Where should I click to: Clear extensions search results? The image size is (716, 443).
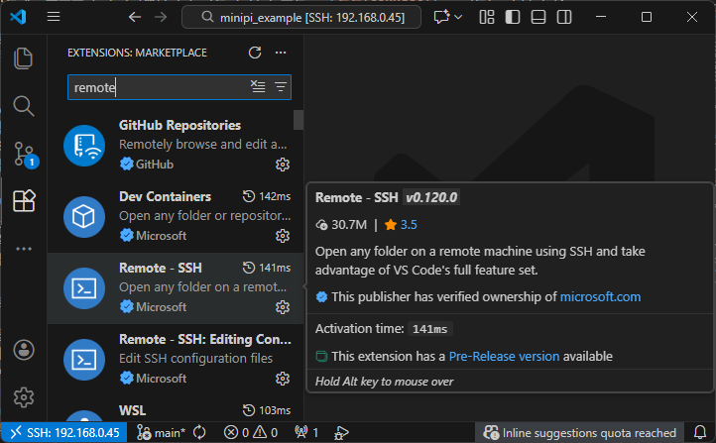(x=258, y=86)
